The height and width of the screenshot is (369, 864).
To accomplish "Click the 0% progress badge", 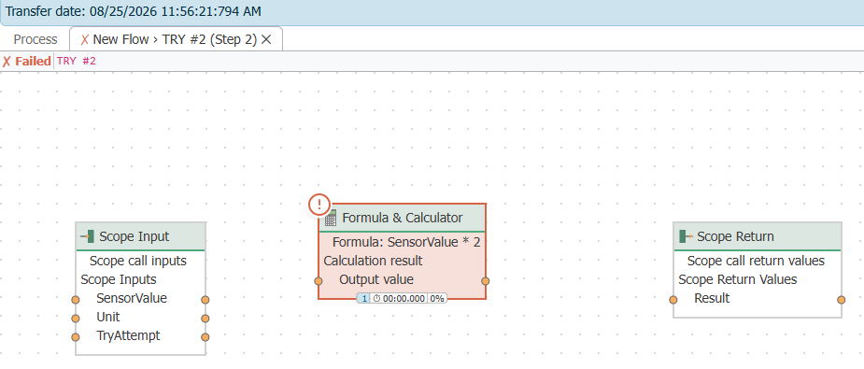I will click(437, 299).
